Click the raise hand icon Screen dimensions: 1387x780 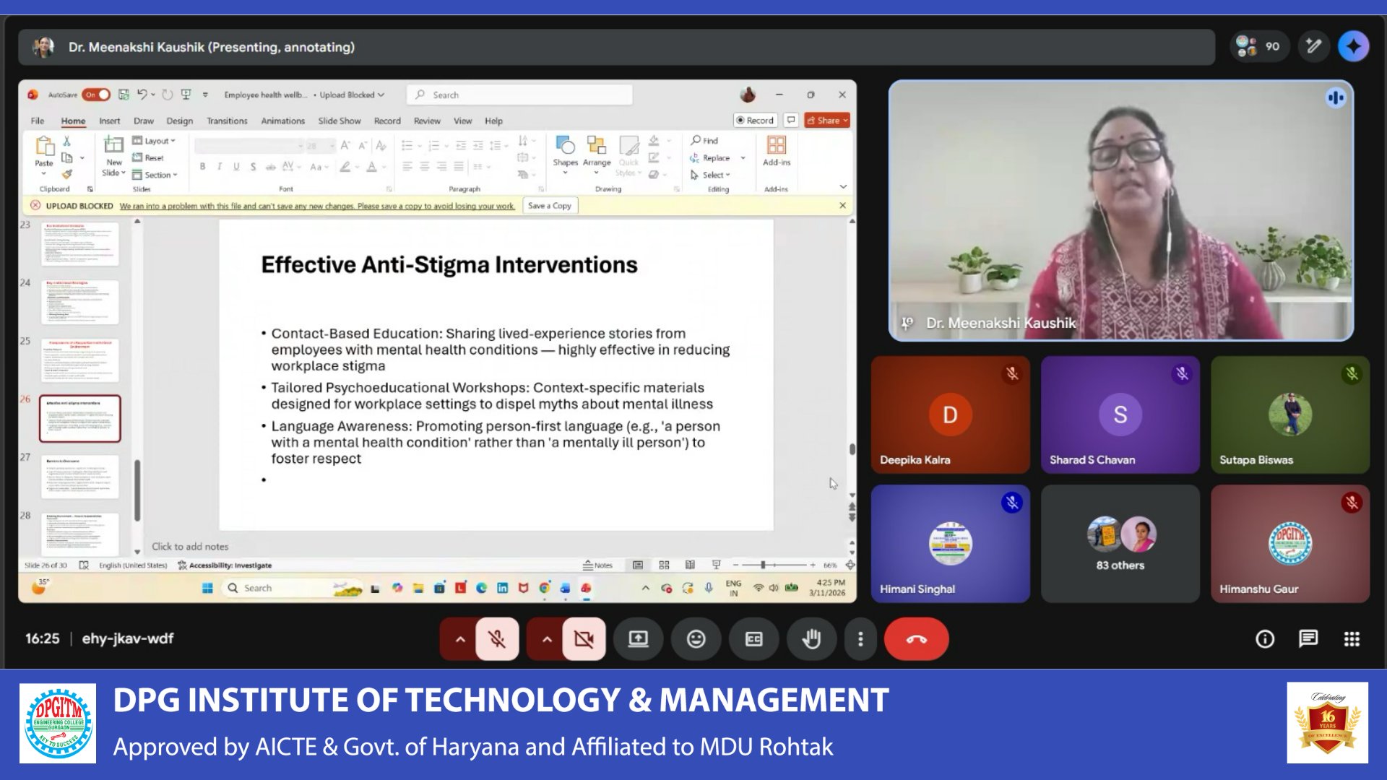point(811,639)
